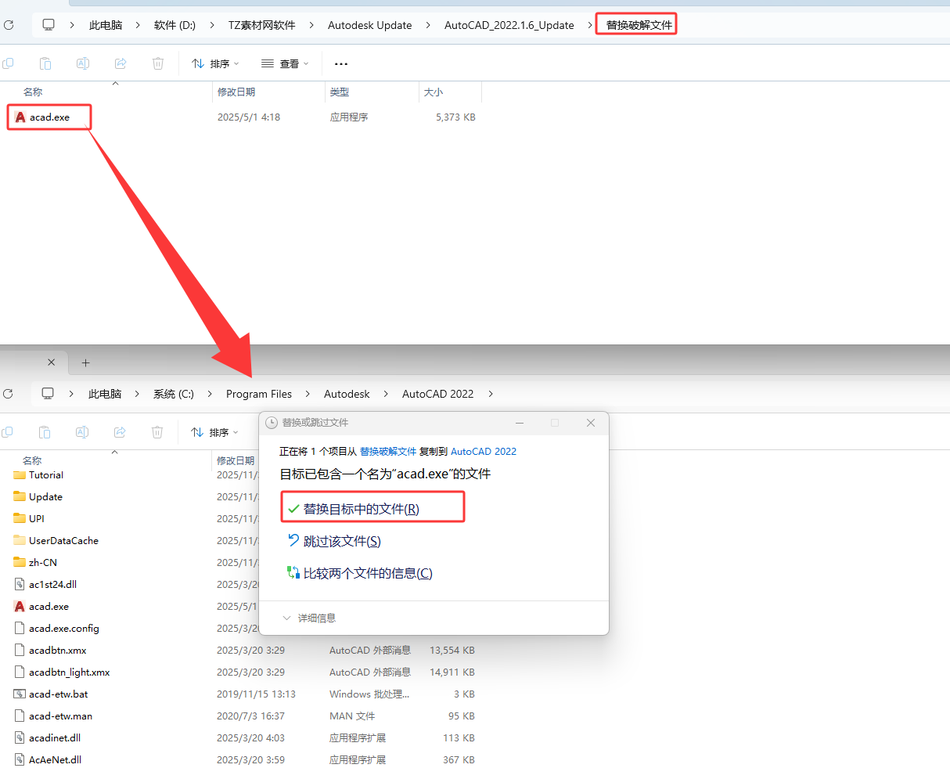The height and width of the screenshot is (768, 950).
Task: Open the more options ellipsis in top toolbar
Action: pyautogui.click(x=341, y=64)
